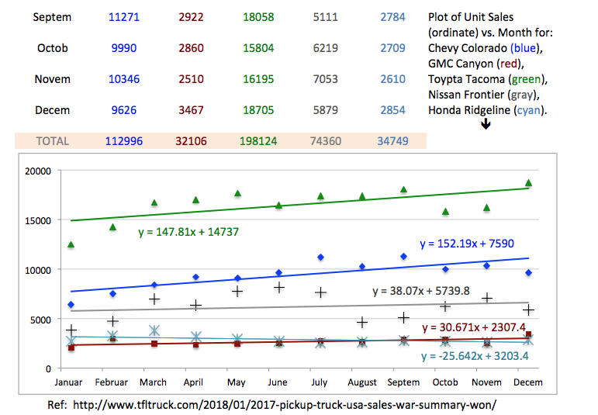Screen dimensions: 598x415
Task: Select the Septem row label in table
Action: coord(52,17)
